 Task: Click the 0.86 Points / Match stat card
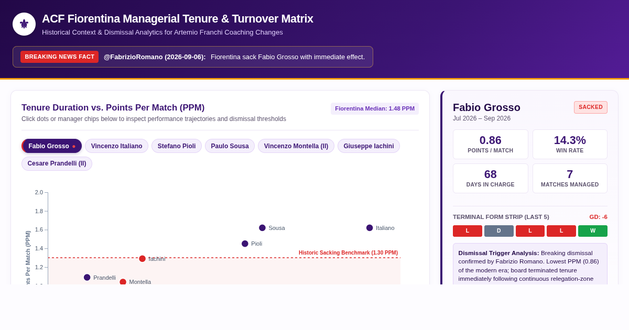click(x=491, y=144)
